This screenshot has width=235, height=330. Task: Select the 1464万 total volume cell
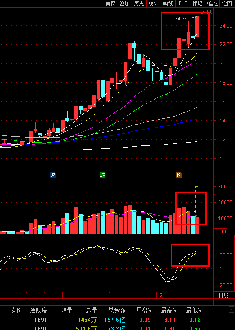87,320
